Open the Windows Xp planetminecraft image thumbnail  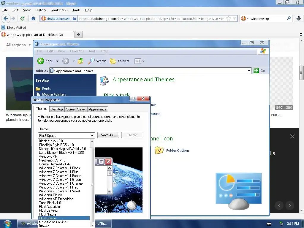[x=19, y=83]
